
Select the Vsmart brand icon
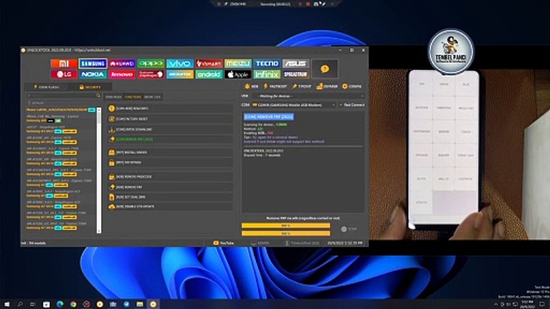(x=209, y=64)
